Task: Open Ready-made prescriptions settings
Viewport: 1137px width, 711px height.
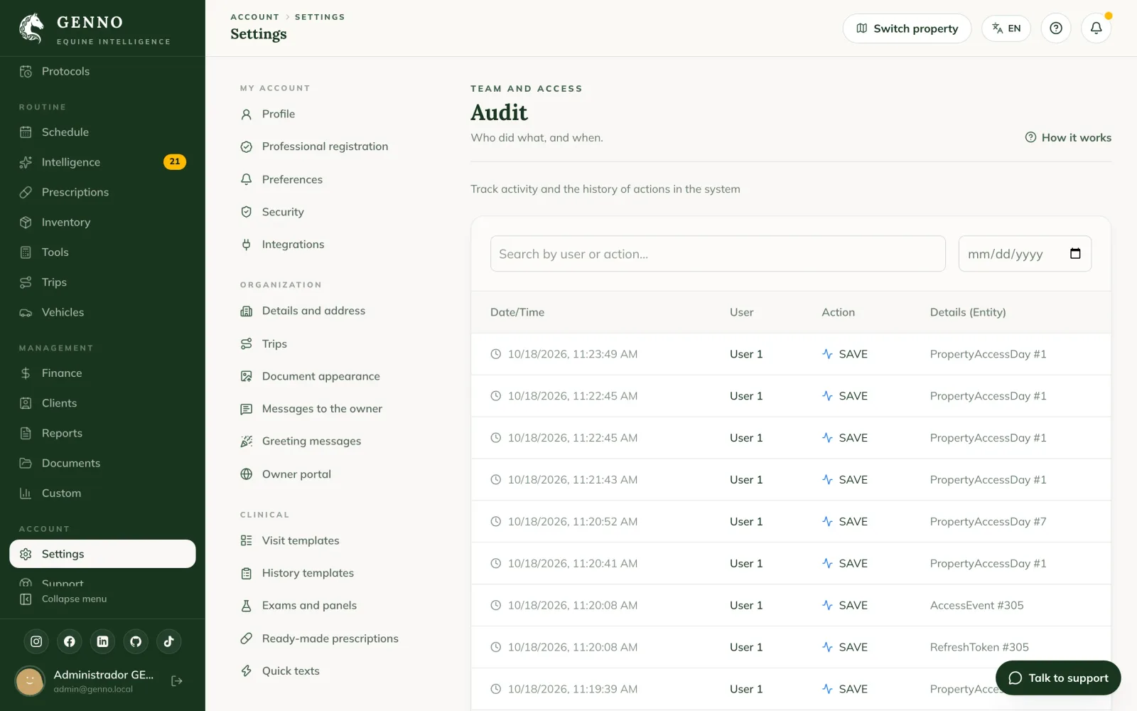Action: tap(319, 638)
